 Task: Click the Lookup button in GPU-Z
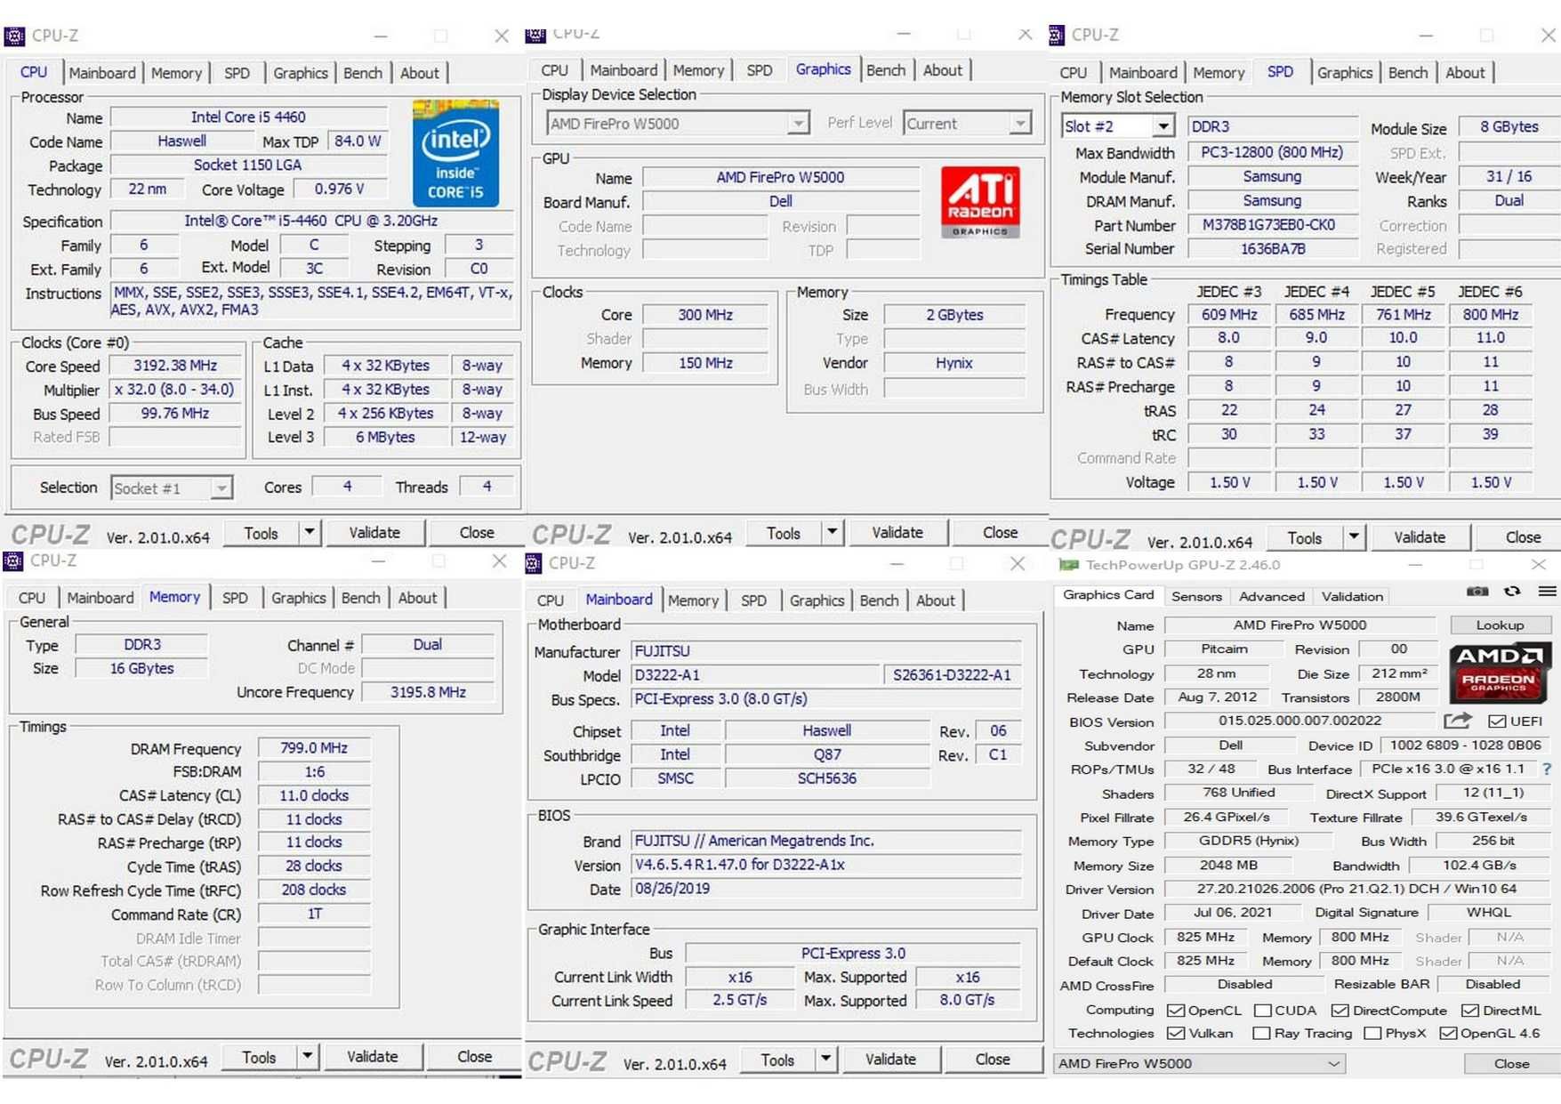pos(1500,625)
